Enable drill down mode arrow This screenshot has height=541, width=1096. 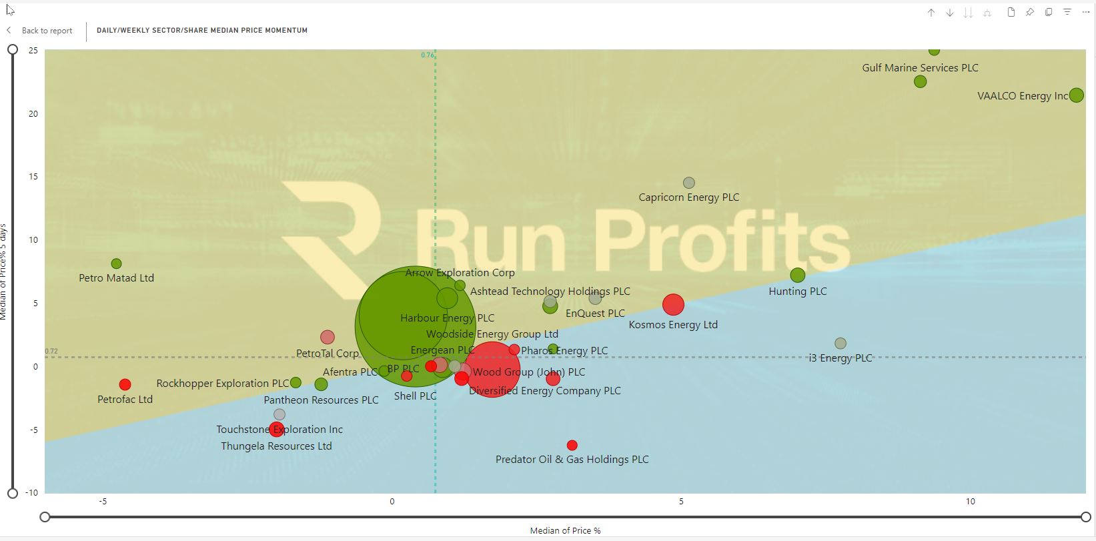[950, 13]
